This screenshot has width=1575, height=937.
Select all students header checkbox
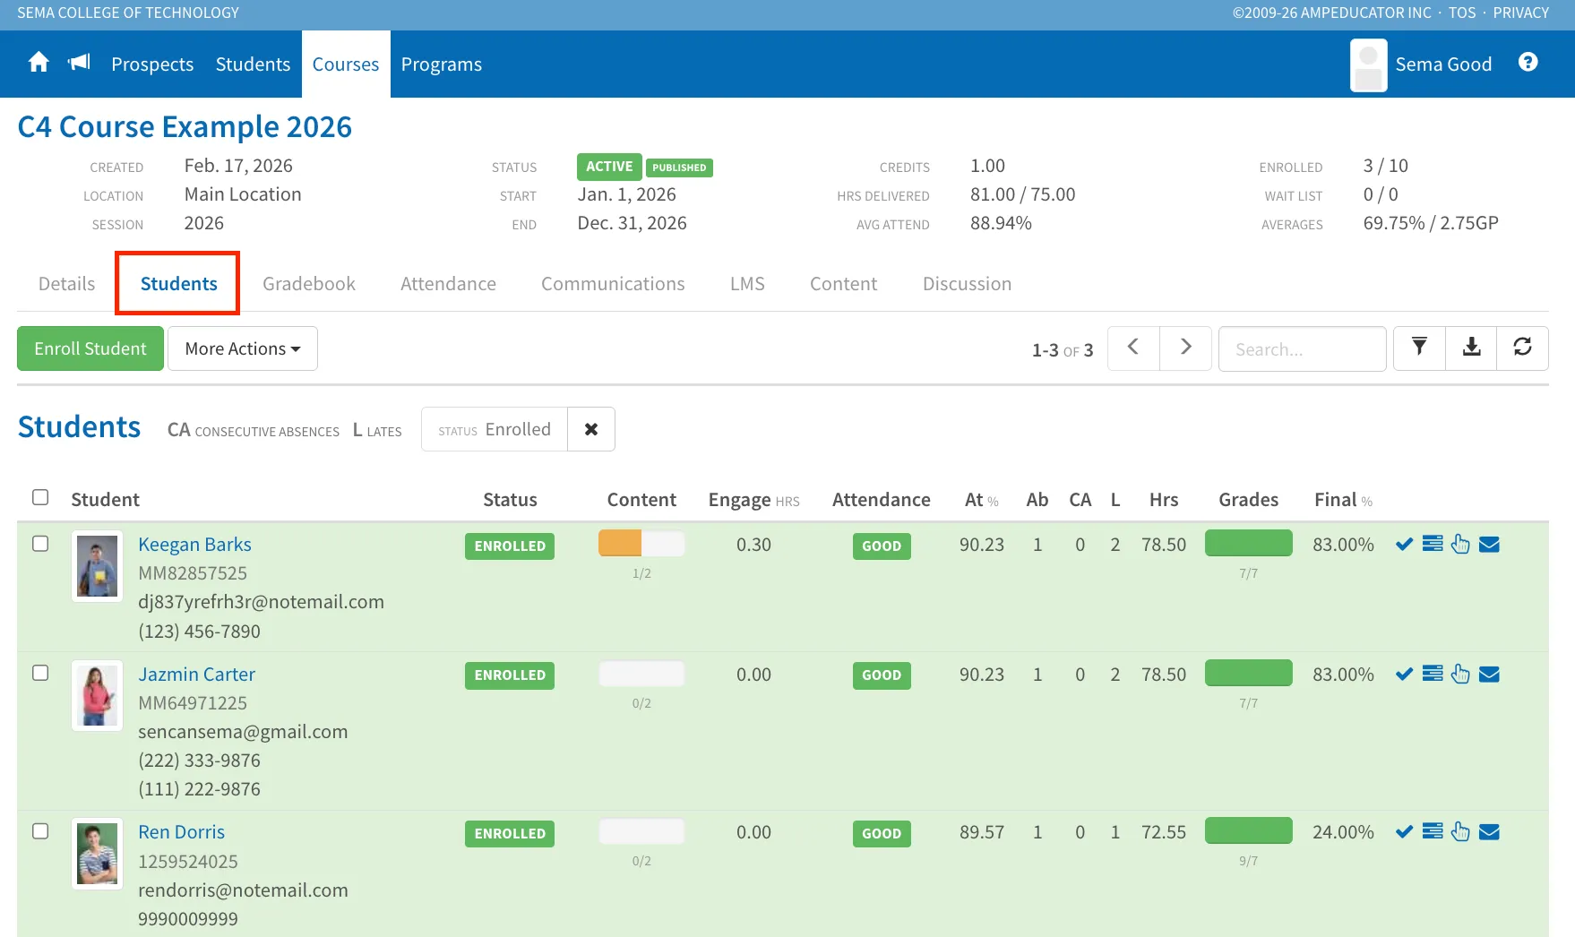40,497
